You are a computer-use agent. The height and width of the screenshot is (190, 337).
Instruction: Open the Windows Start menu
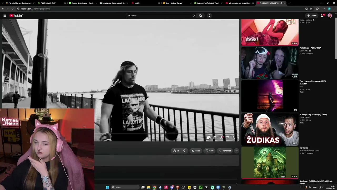pos(107,187)
